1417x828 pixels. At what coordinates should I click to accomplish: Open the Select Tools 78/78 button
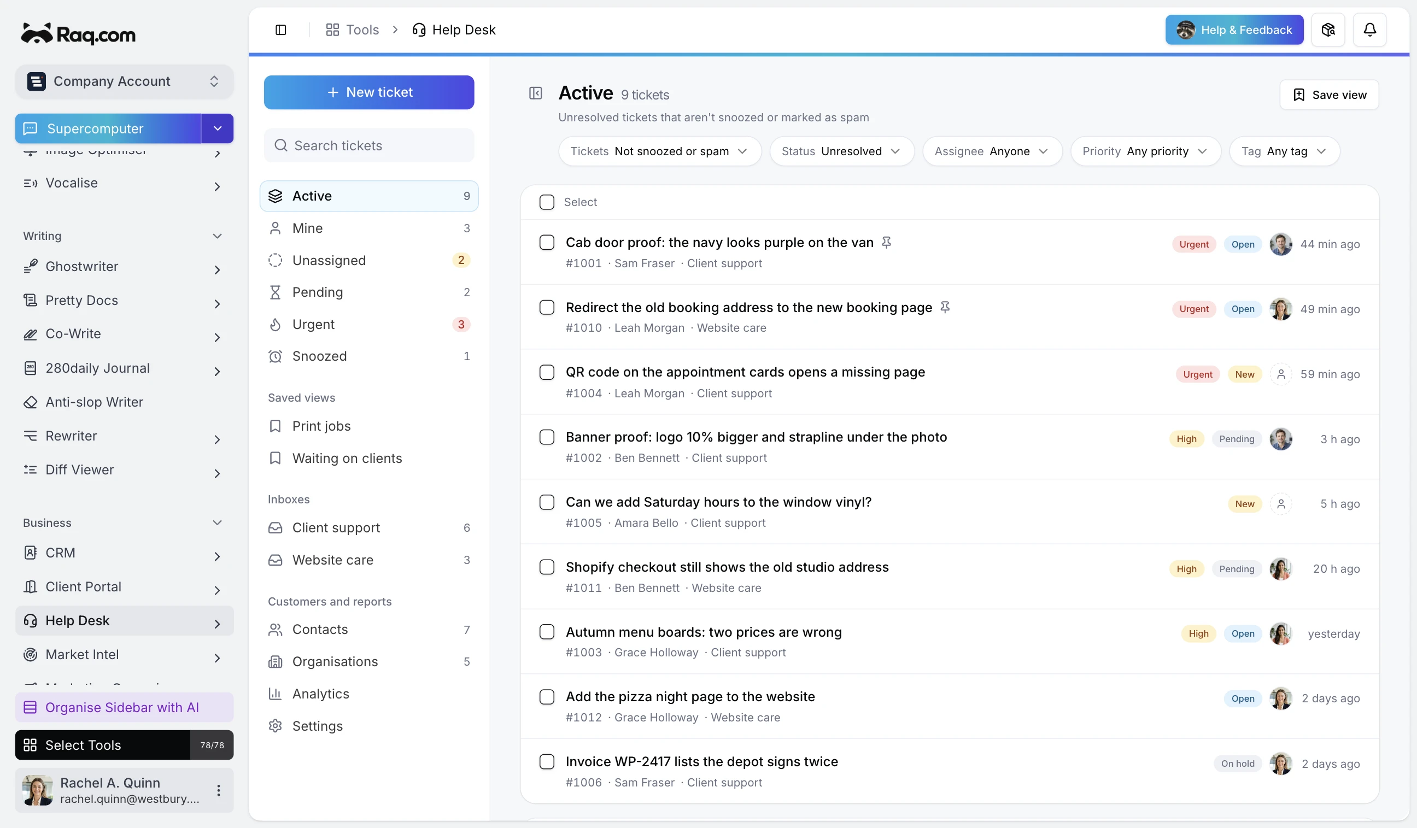124,745
